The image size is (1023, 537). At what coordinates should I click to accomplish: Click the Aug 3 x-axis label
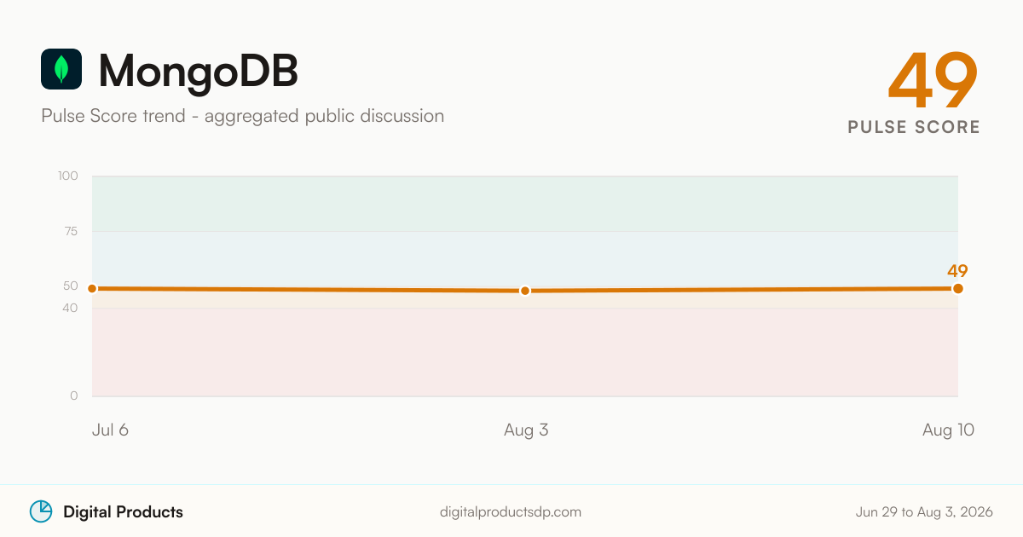pos(526,430)
